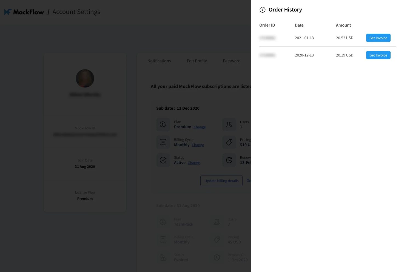Click the Sub date 13 Dec 2020 heading
Screen dimensions: 404x272
pyautogui.click(x=178, y=108)
